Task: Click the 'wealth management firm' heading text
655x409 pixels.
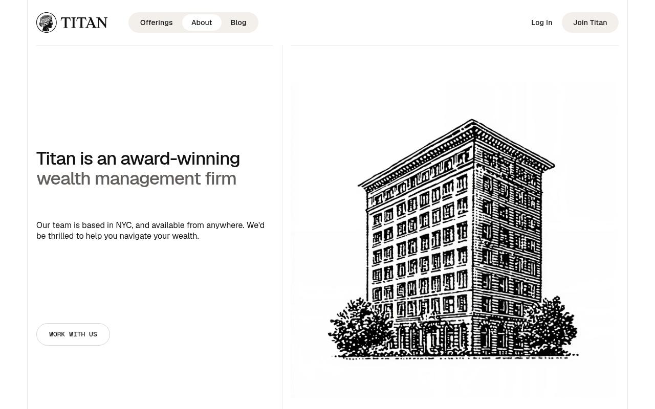Action: [136, 178]
